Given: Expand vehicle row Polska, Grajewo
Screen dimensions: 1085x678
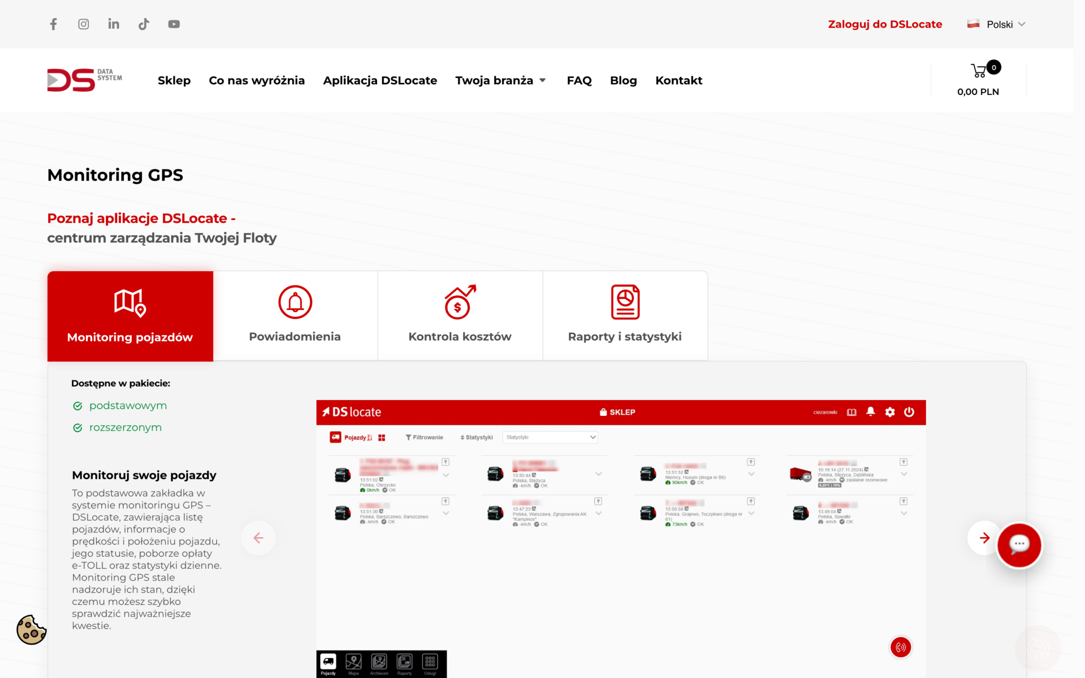Looking at the screenshot, I should 751,513.
